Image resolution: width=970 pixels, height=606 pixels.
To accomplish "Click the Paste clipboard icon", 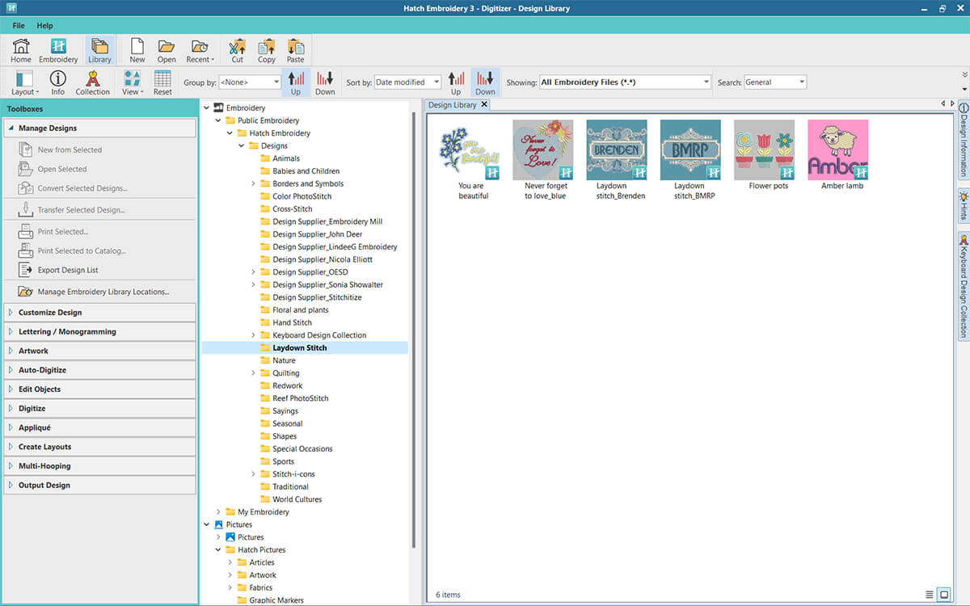I will point(295,49).
